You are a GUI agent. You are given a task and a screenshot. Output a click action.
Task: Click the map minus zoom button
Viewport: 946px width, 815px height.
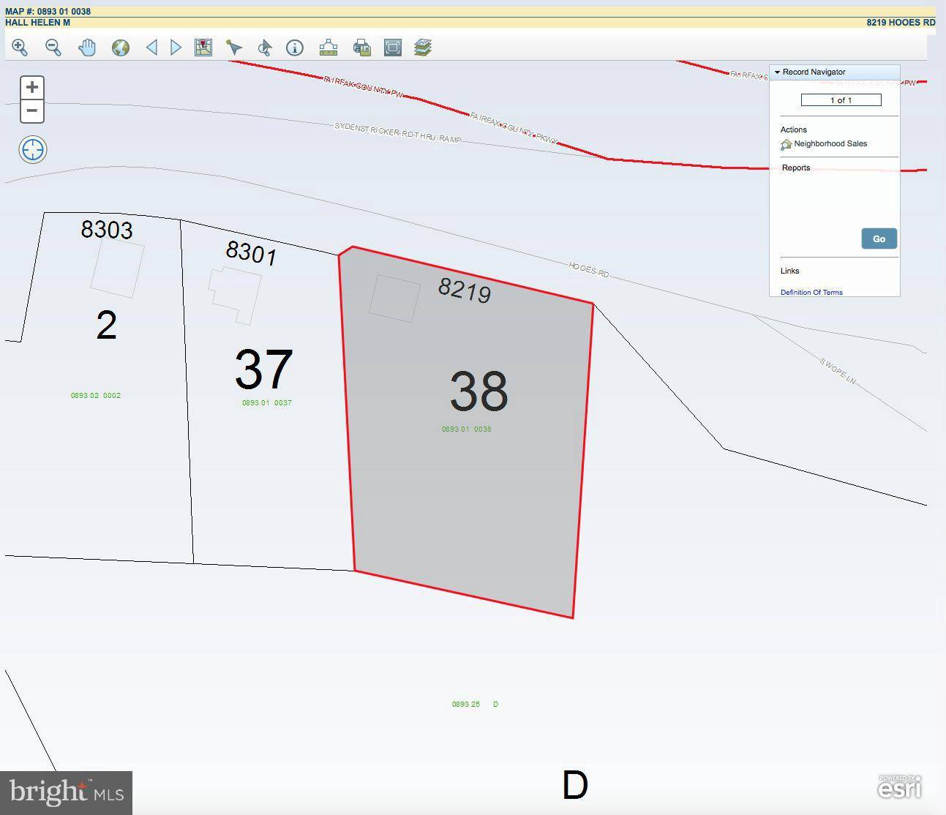(x=31, y=111)
